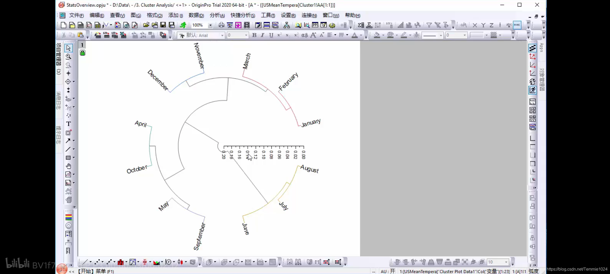Click the Pan hand tool

point(68,166)
